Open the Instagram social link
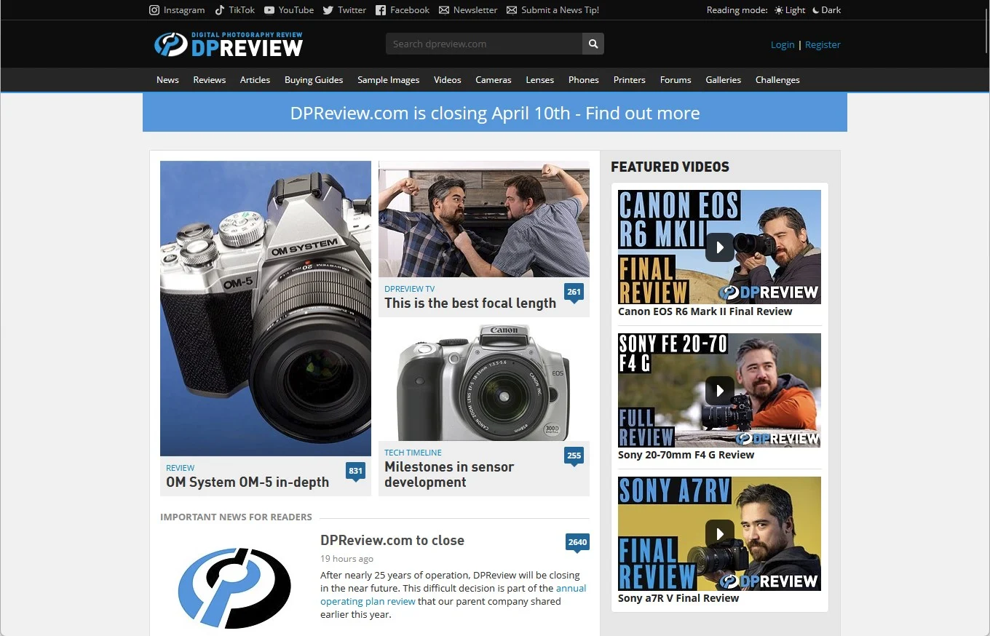990x636 pixels. point(177,10)
